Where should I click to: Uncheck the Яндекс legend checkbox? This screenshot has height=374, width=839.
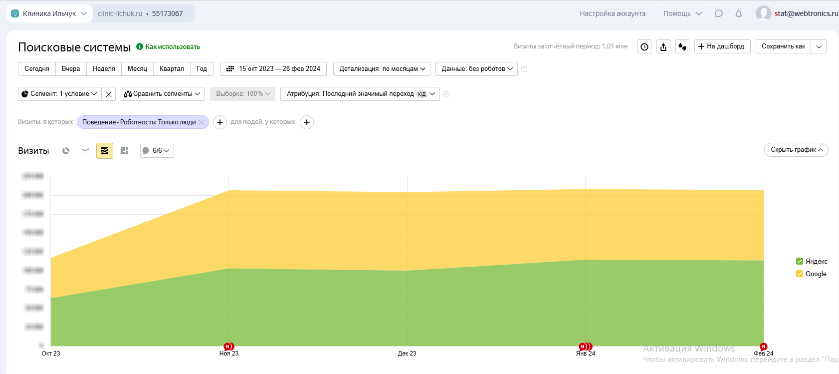click(x=800, y=261)
